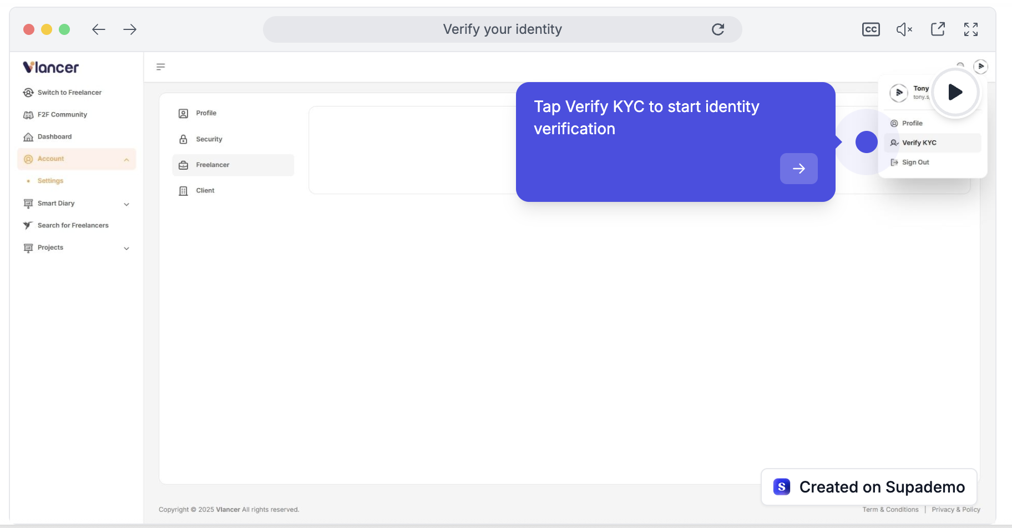This screenshot has height=528, width=1012.
Task: Click the Vlancer logo
Action: [x=50, y=67]
